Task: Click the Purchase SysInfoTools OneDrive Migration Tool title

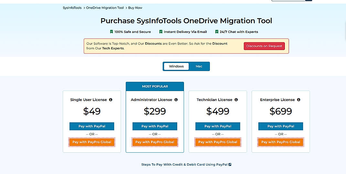Action: click(x=186, y=21)
